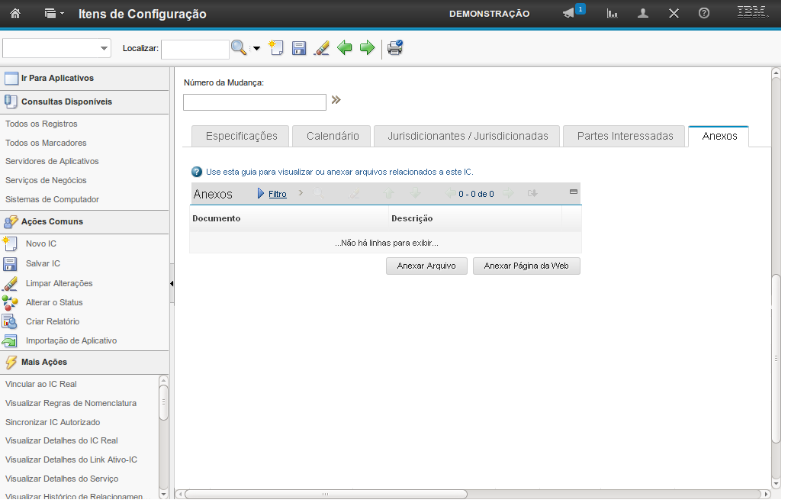Select Alterar o Status in Ações Comuns
The width and height of the screenshot is (804, 503).
pyautogui.click(x=54, y=302)
